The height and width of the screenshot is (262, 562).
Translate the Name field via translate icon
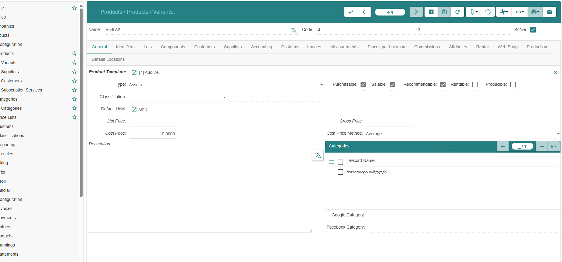tap(293, 30)
